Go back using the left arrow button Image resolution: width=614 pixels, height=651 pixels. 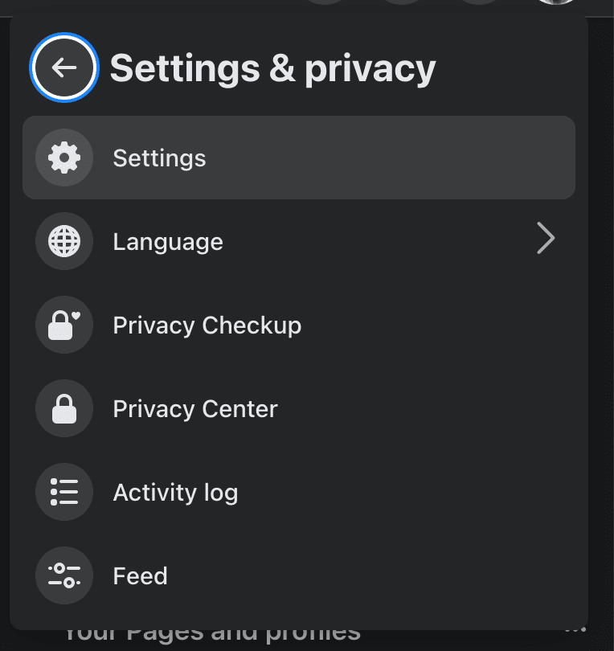coord(64,68)
